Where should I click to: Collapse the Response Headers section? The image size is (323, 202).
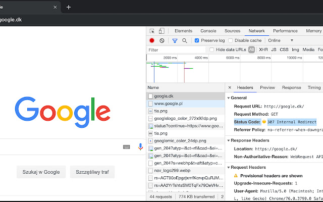tap(229, 140)
